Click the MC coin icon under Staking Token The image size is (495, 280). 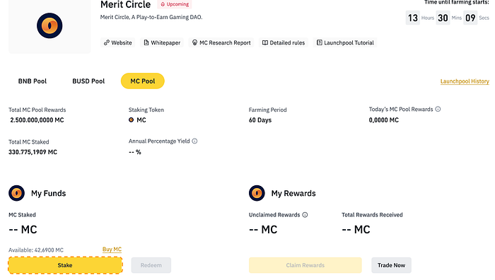click(x=131, y=120)
